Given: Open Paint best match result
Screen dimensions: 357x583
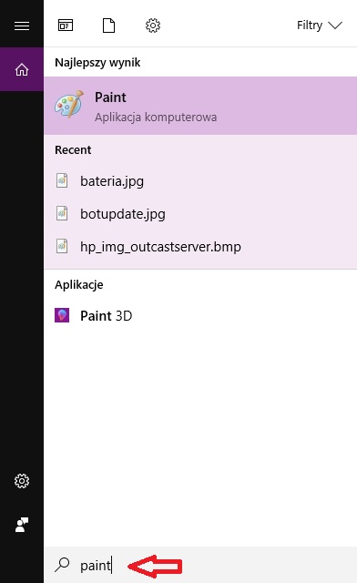Looking at the screenshot, I should click(200, 106).
